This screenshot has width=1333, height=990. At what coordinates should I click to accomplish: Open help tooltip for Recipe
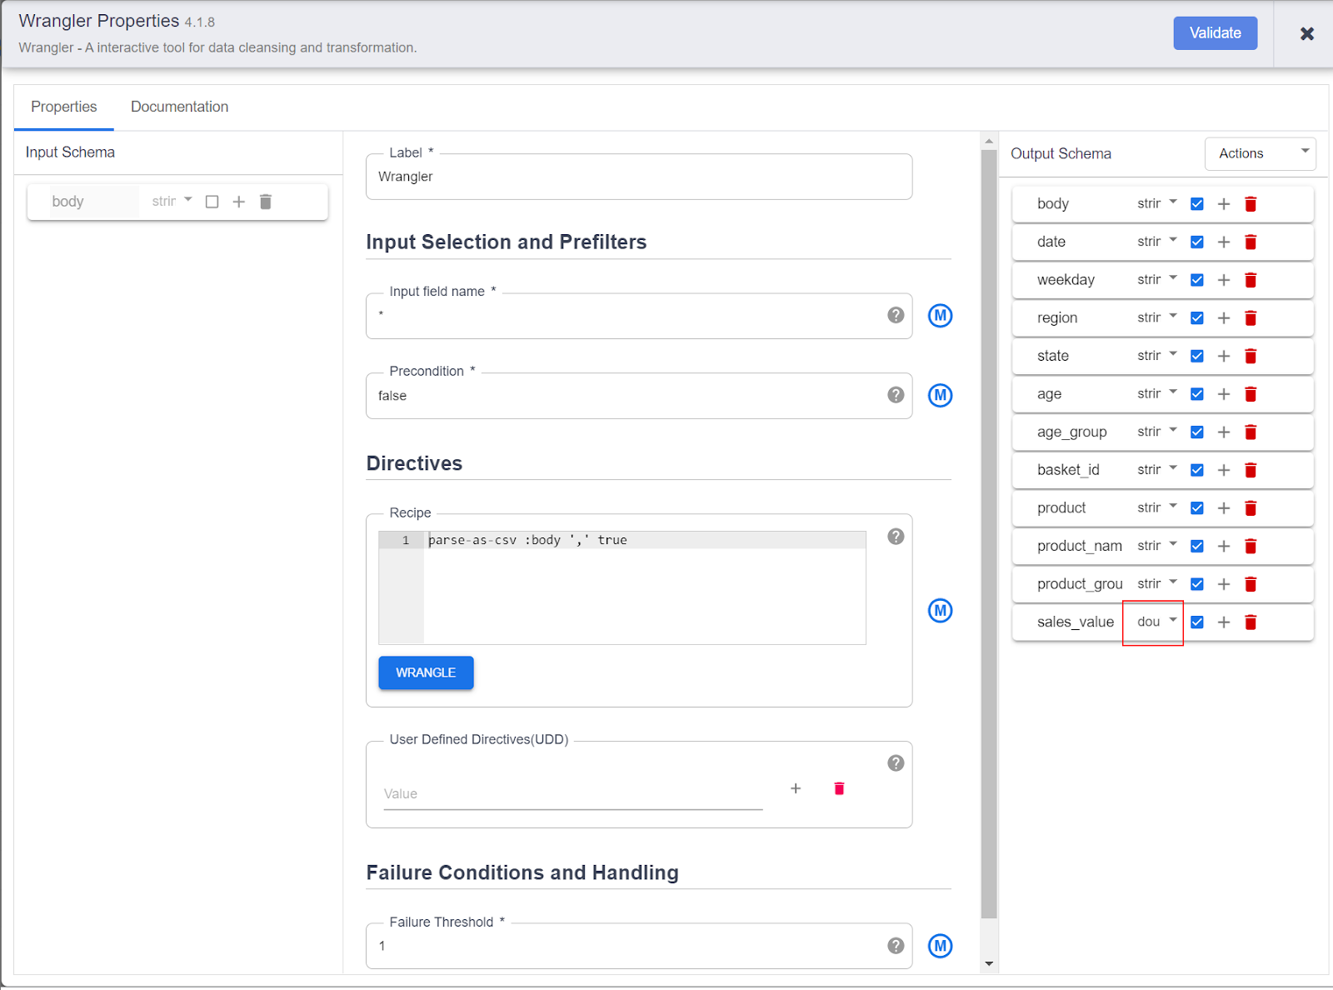[896, 537]
